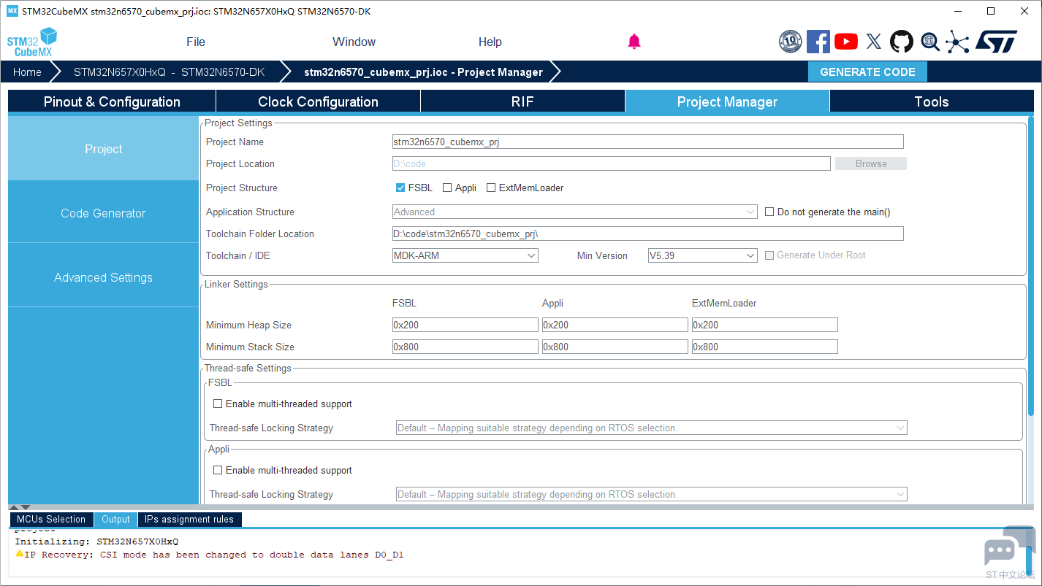Image resolution: width=1042 pixels, height=586 pixels.
Task: Click the vertical scrollbar of project settings
Action: point(1031,266)
